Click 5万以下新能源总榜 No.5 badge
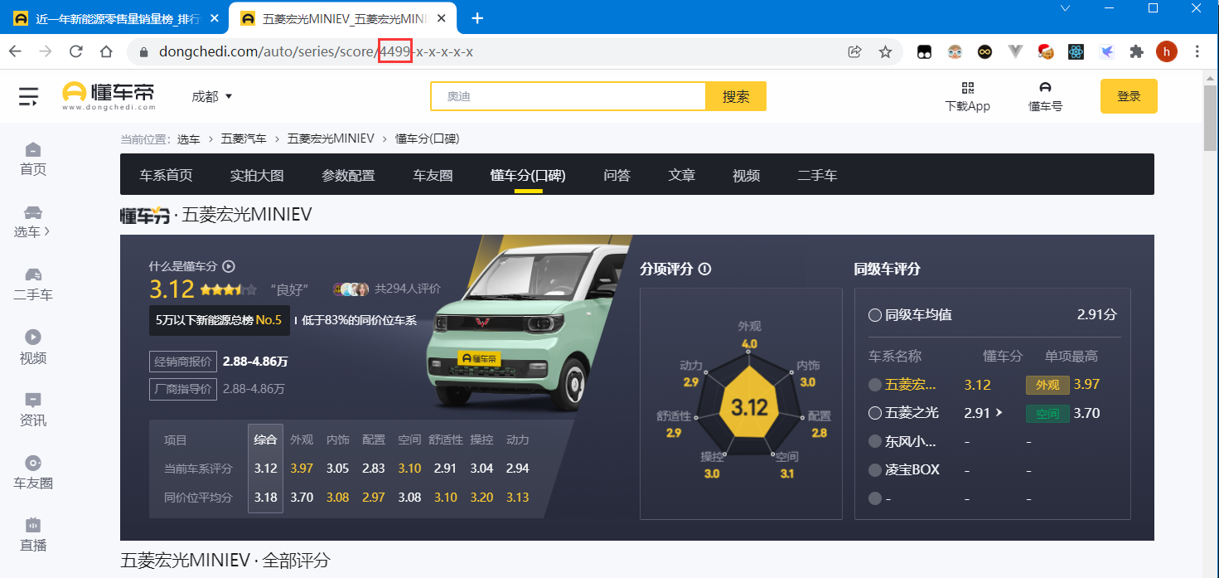Viewport: 1219px width, 578px height. (x=220, y=320)
